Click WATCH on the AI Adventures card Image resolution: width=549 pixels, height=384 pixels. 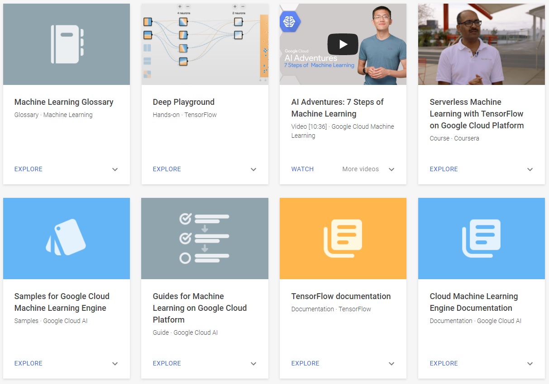point(302,169)
